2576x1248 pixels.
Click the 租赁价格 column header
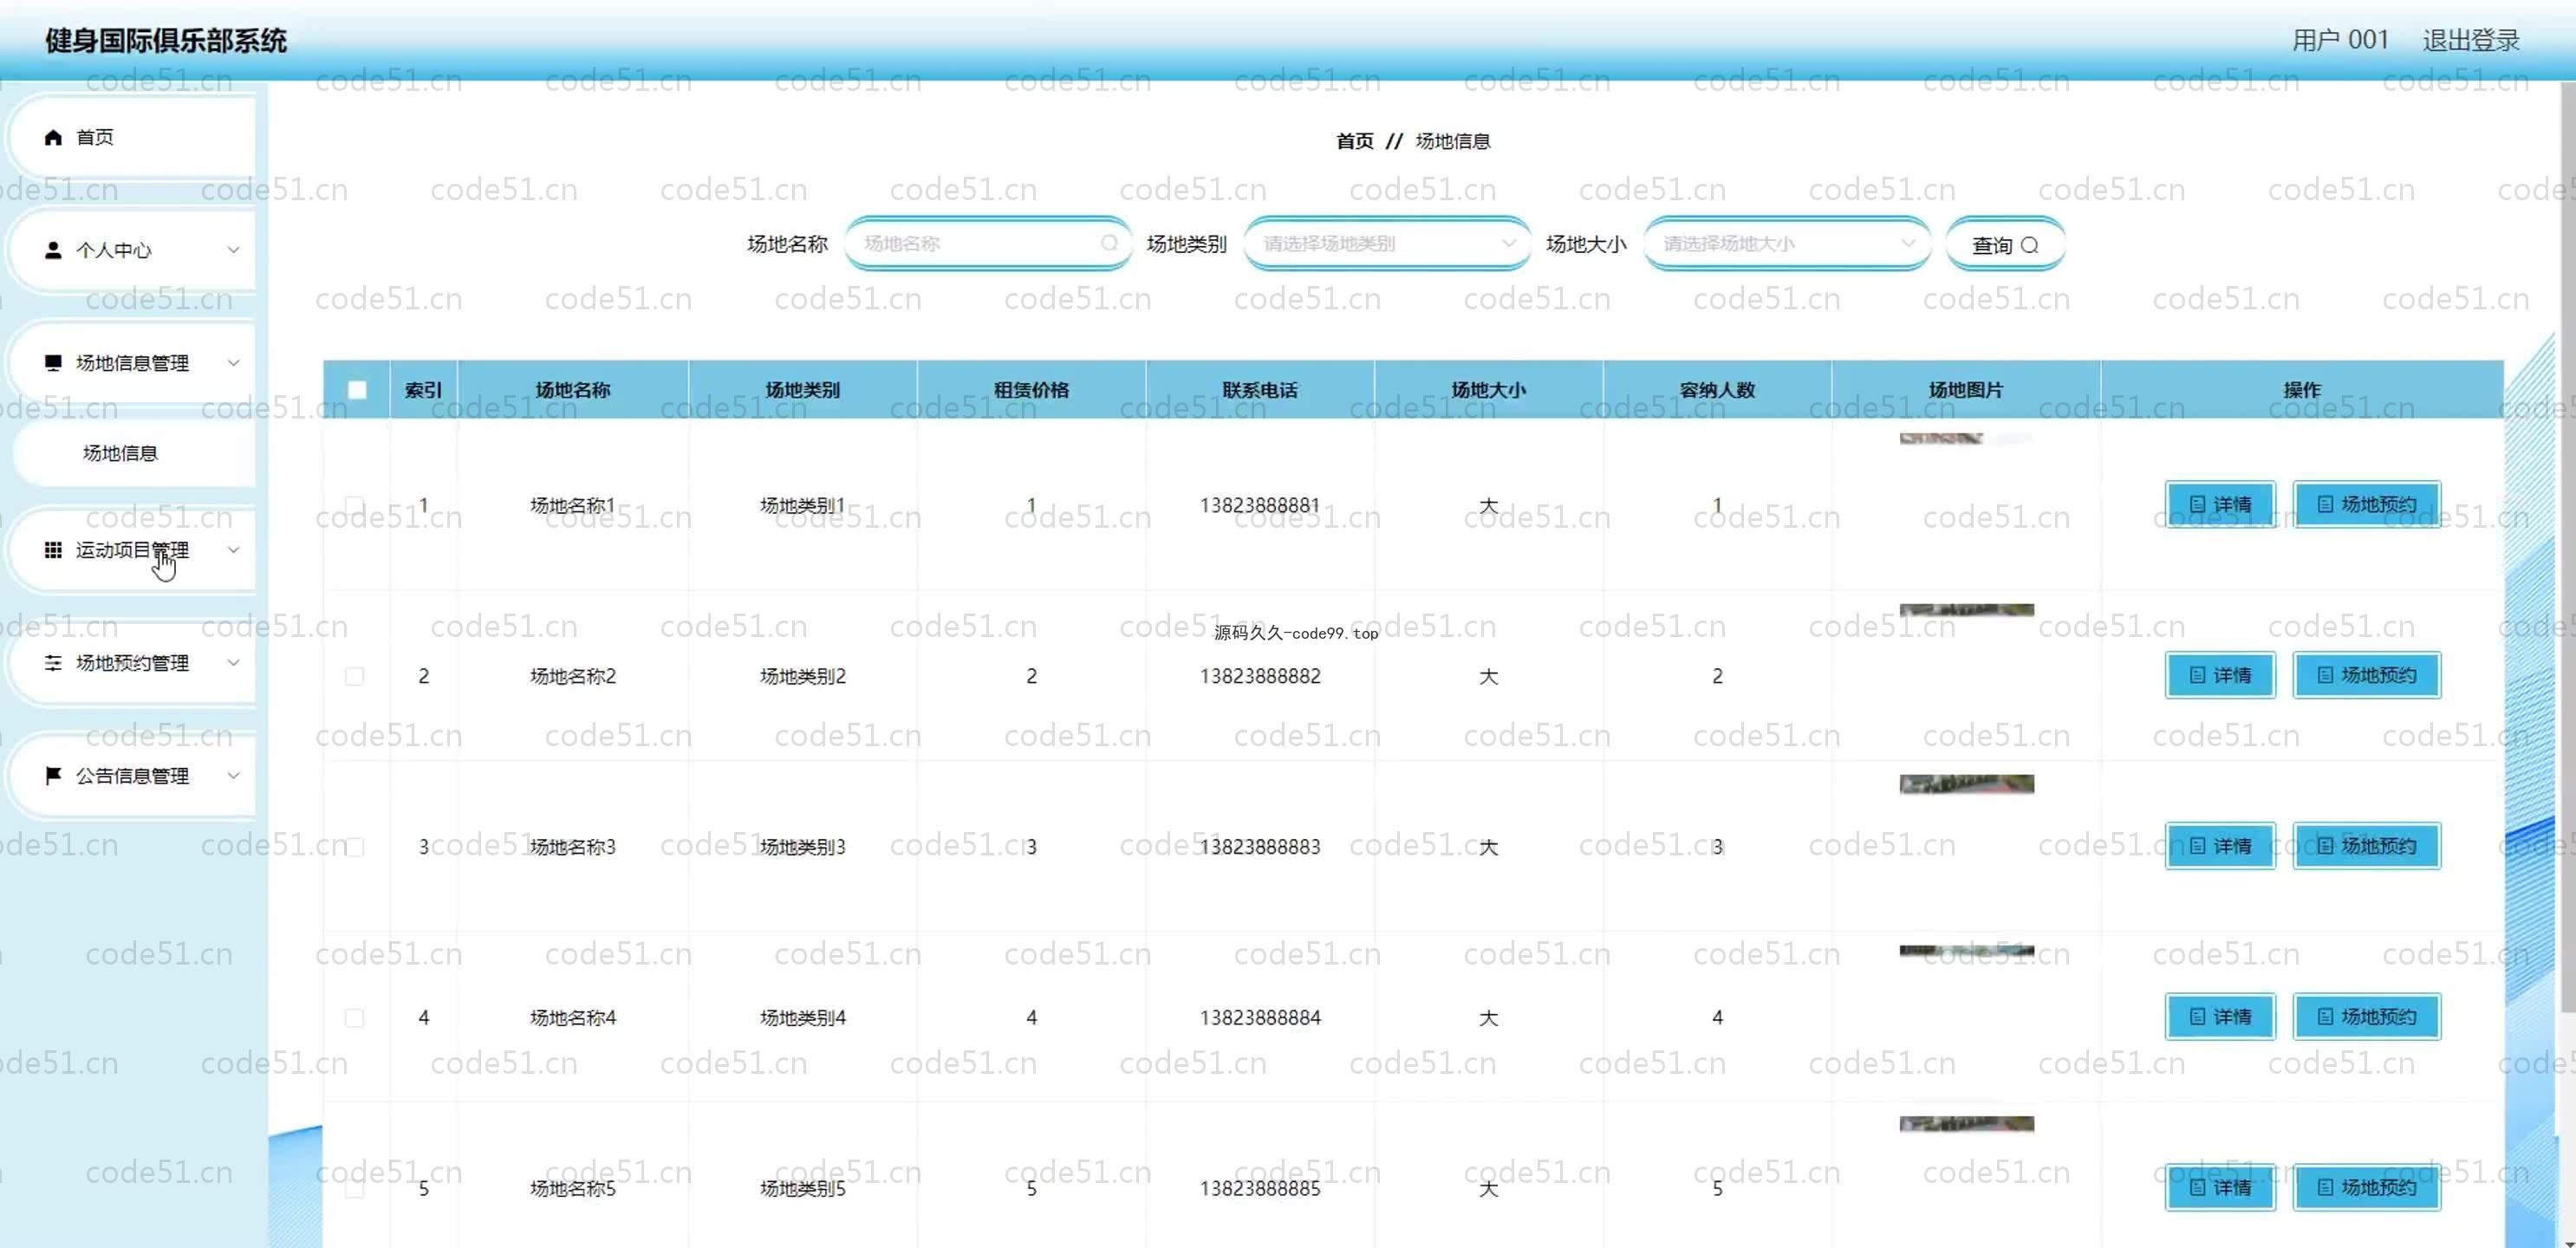1031,390
